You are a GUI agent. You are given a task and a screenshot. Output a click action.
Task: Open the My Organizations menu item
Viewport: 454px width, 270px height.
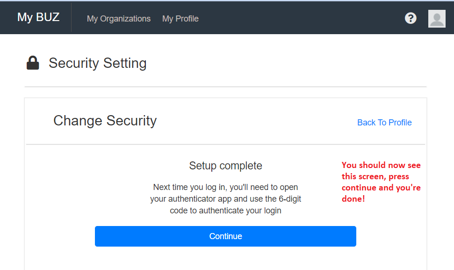click(x=119, y=19)
